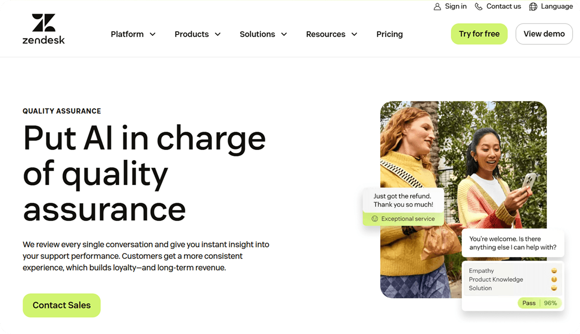The height and width of the screenshot is (334, 580).
Task: Open the Language menu item
Action: (x=557, y=6)
